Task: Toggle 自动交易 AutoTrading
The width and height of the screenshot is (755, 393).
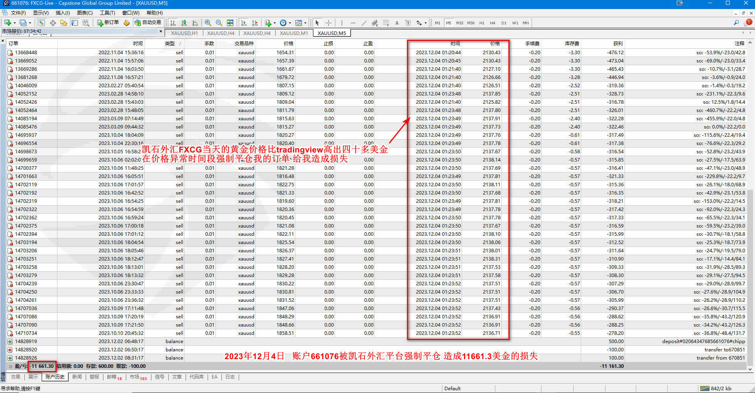Action: 148,23
